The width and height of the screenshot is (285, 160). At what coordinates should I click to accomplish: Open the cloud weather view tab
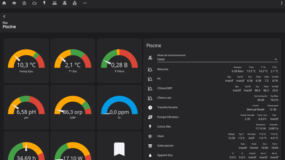click(x=34, y=3)
